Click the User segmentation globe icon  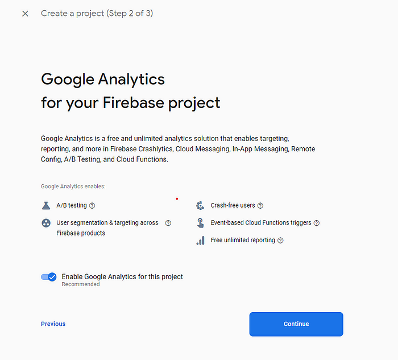click(x=46, y=223)
